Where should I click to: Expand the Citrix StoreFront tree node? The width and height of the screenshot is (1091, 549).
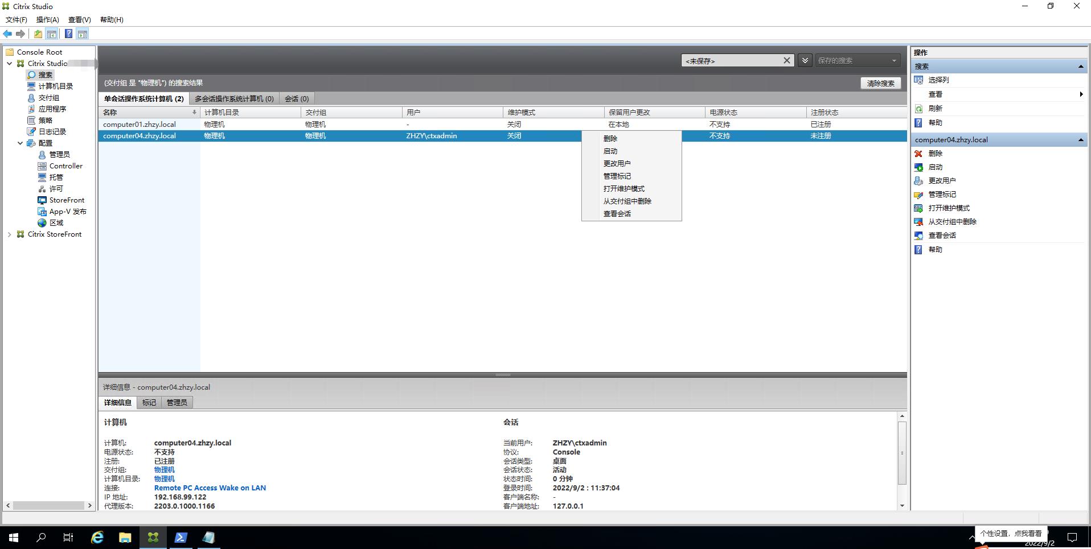pos(10,234)
